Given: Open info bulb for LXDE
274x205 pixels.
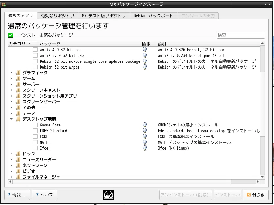Looking at the screenshot, I should tap(145, 136).
